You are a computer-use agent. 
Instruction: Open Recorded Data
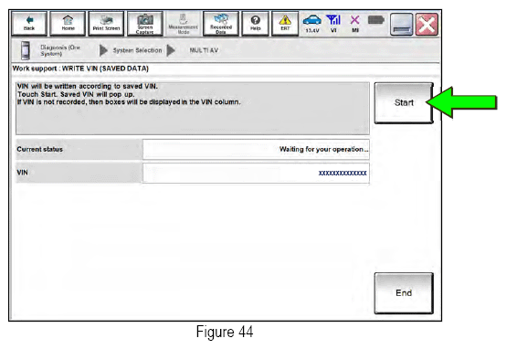(x=221, y=24)
